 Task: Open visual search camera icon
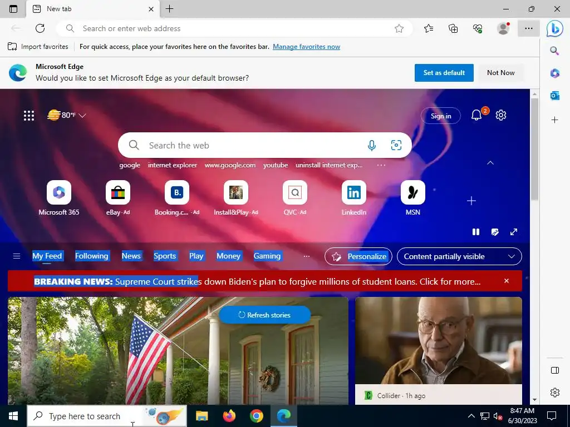pyautogui.click(x=396, y=145)
